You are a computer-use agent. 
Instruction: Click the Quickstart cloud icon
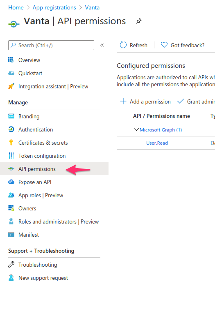coord(11,73)
